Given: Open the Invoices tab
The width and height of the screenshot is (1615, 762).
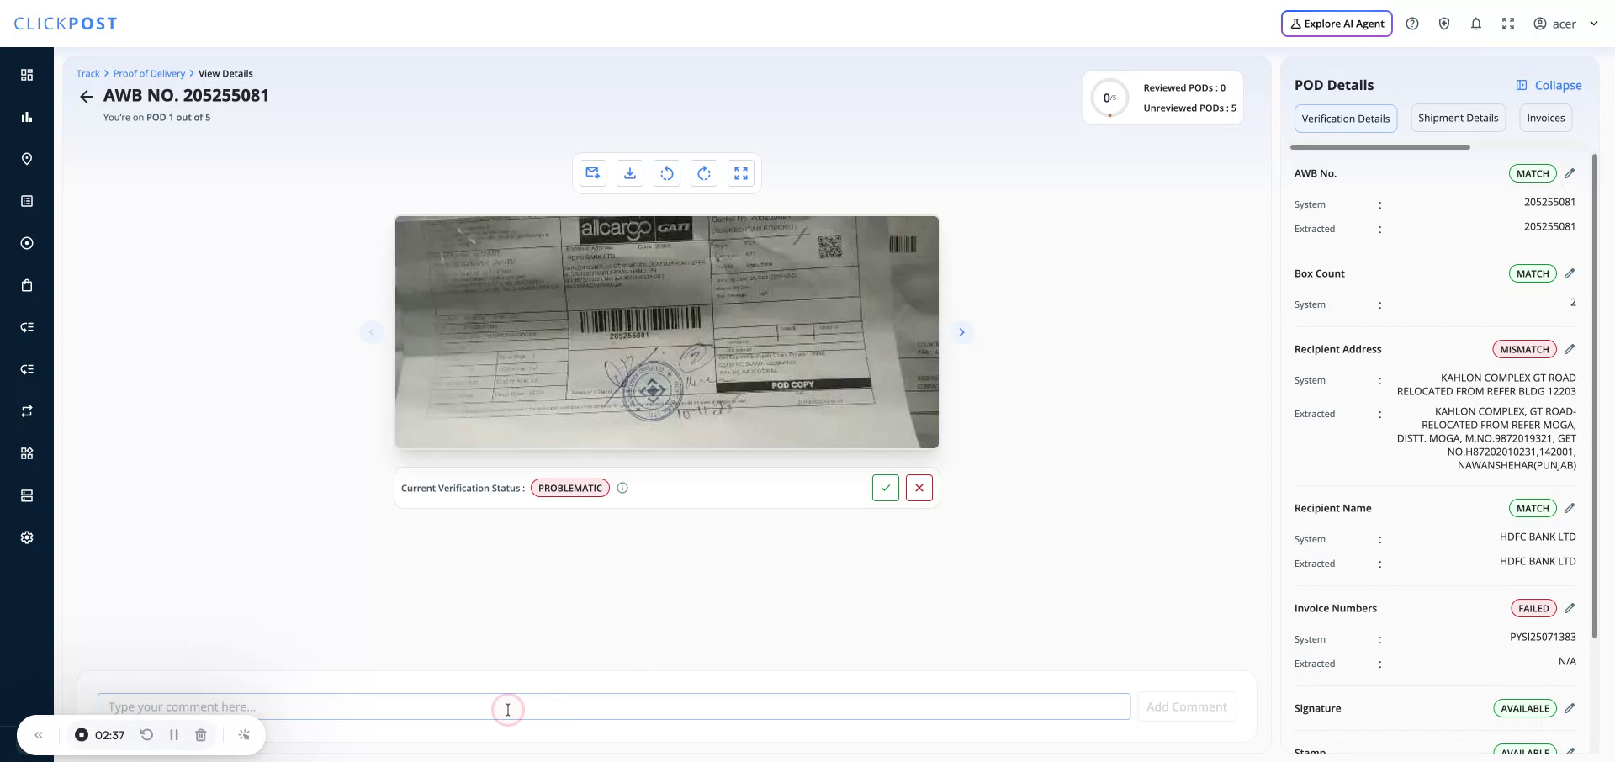Looking at the screenshot, I should coord(1545,118).
